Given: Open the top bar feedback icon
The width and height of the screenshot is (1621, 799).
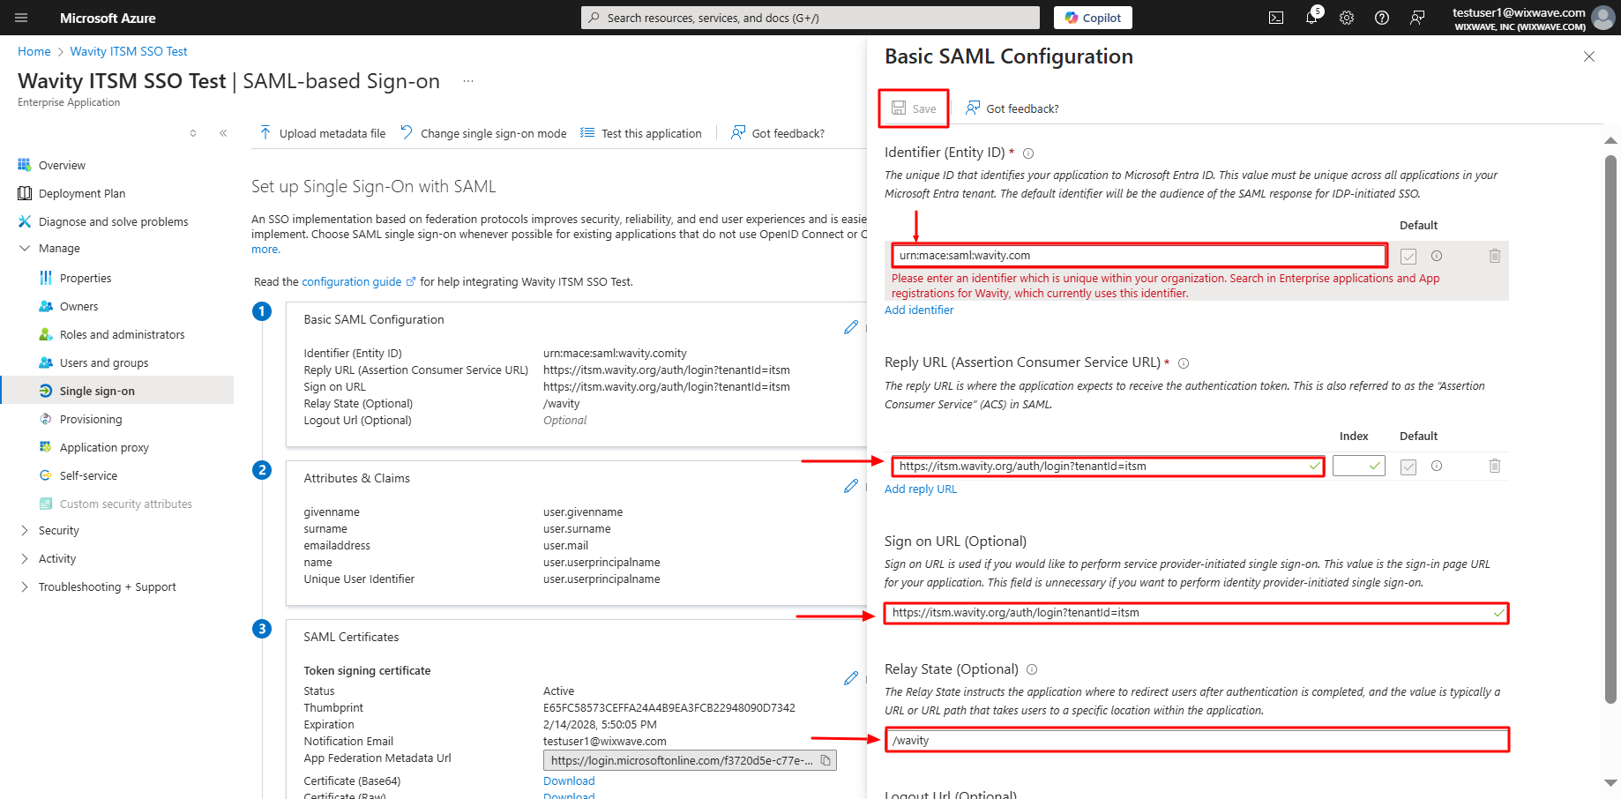Looking at the screenshot, I should (x=1417, y=18).
